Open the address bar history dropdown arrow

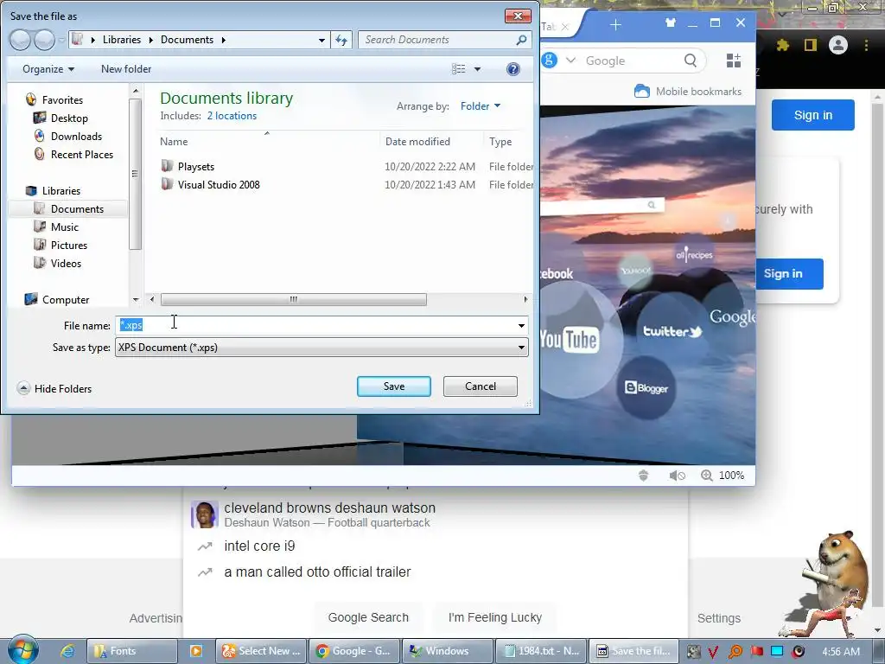pyautogui.click(x=322, y=40)
